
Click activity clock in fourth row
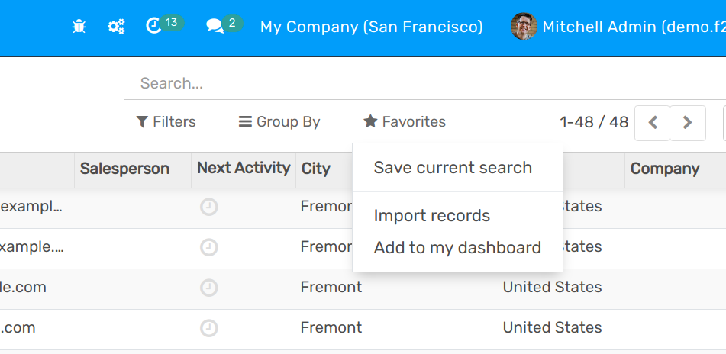pos(208,328)
